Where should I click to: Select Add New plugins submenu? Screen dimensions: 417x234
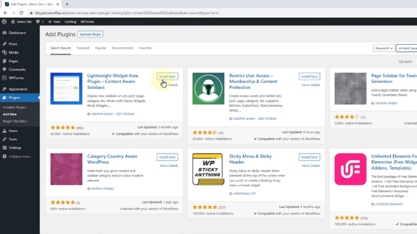(10, 114)
